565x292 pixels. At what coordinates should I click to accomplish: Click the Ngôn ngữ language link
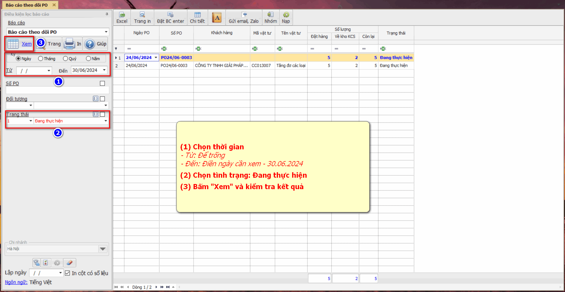pos(16,282)
